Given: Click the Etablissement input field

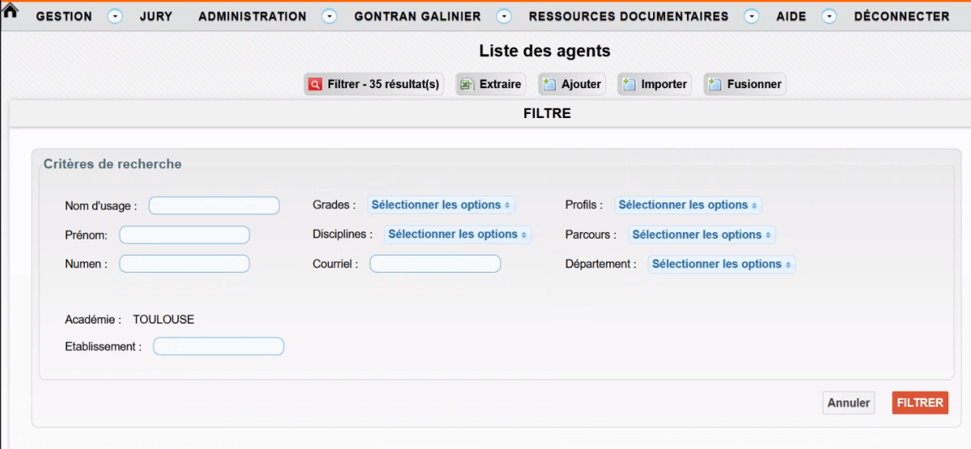Looking at the screenshot, I should pos(218,346).
